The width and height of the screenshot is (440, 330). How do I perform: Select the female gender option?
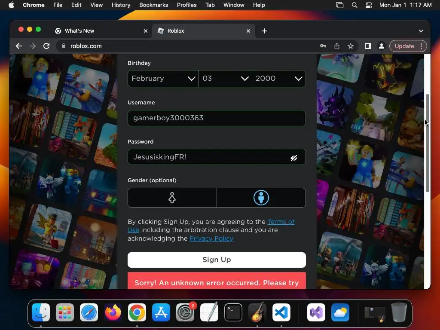(172, 198)
